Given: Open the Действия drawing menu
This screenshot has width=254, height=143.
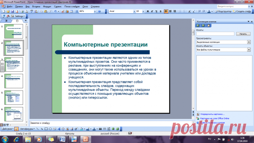Looking at the screenshot, I should coord(8,129).
